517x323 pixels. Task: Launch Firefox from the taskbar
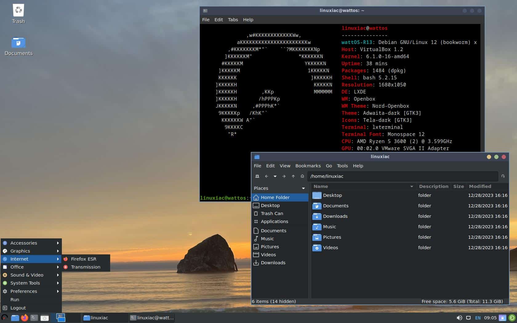[24, 318]
